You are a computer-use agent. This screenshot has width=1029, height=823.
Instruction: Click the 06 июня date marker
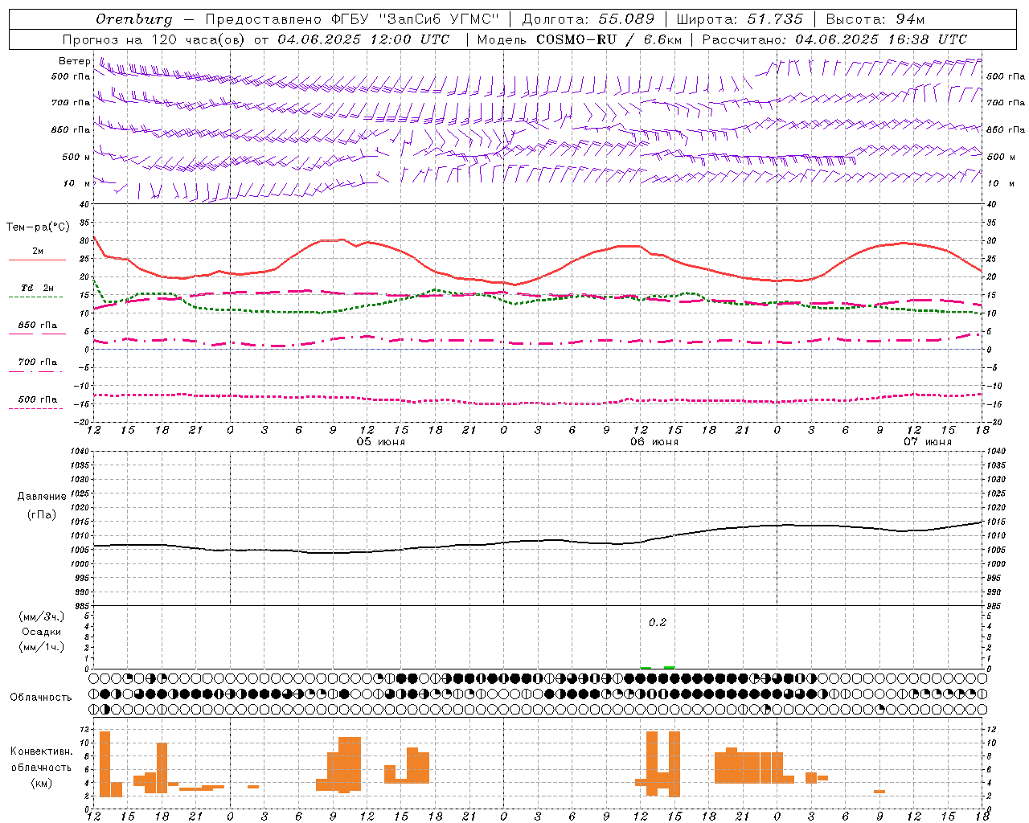(654, 442)
